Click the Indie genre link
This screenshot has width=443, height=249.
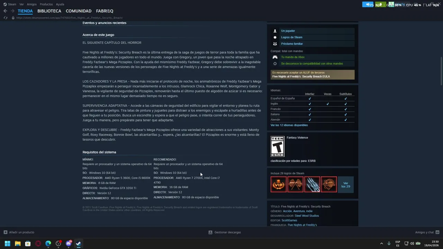(309, 211)
